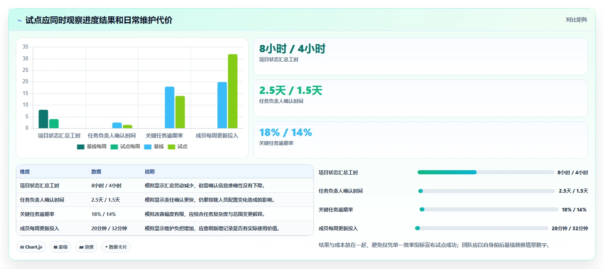Viewport: 604px width, 269px height.
Task: Click the tallest green bar for 成员每周更新投入
Action: click(x=233, y=91)
